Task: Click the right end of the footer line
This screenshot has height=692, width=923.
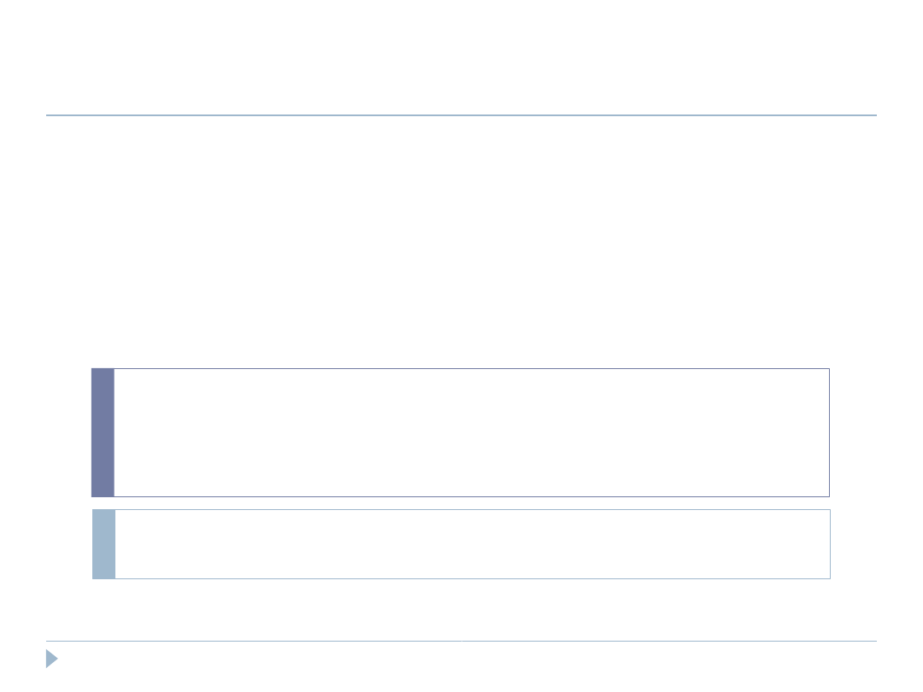Action: pos(874,641)
